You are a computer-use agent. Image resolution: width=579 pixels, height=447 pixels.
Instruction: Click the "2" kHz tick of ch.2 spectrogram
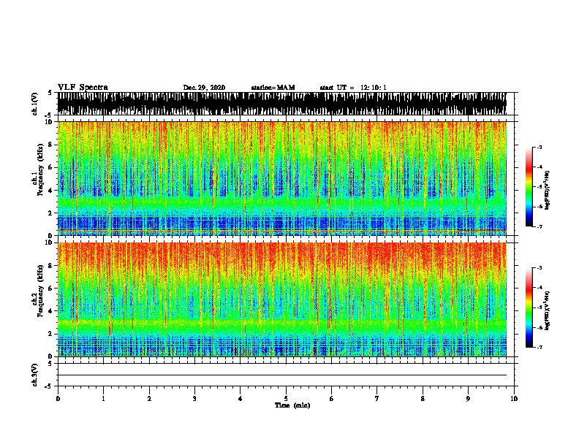pyautogui.click(x=51, y=334)
